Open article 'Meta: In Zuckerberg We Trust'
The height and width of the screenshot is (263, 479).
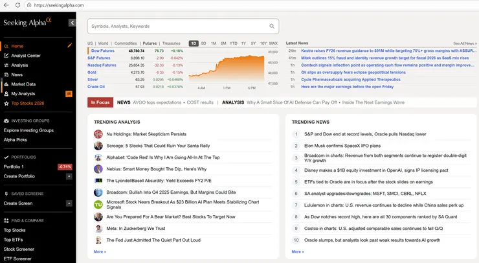pyautogui.click(x=135, y=228)
